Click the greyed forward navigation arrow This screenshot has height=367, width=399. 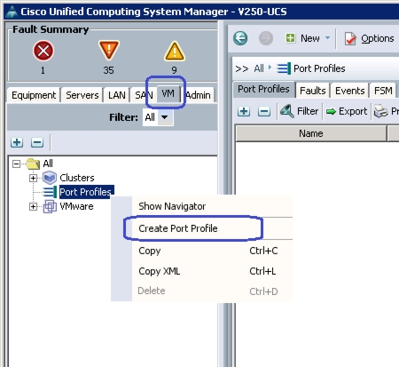[266, 38]
